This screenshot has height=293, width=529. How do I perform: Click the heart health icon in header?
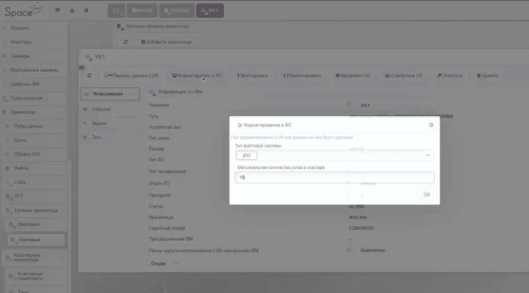[x=58, y=10]
